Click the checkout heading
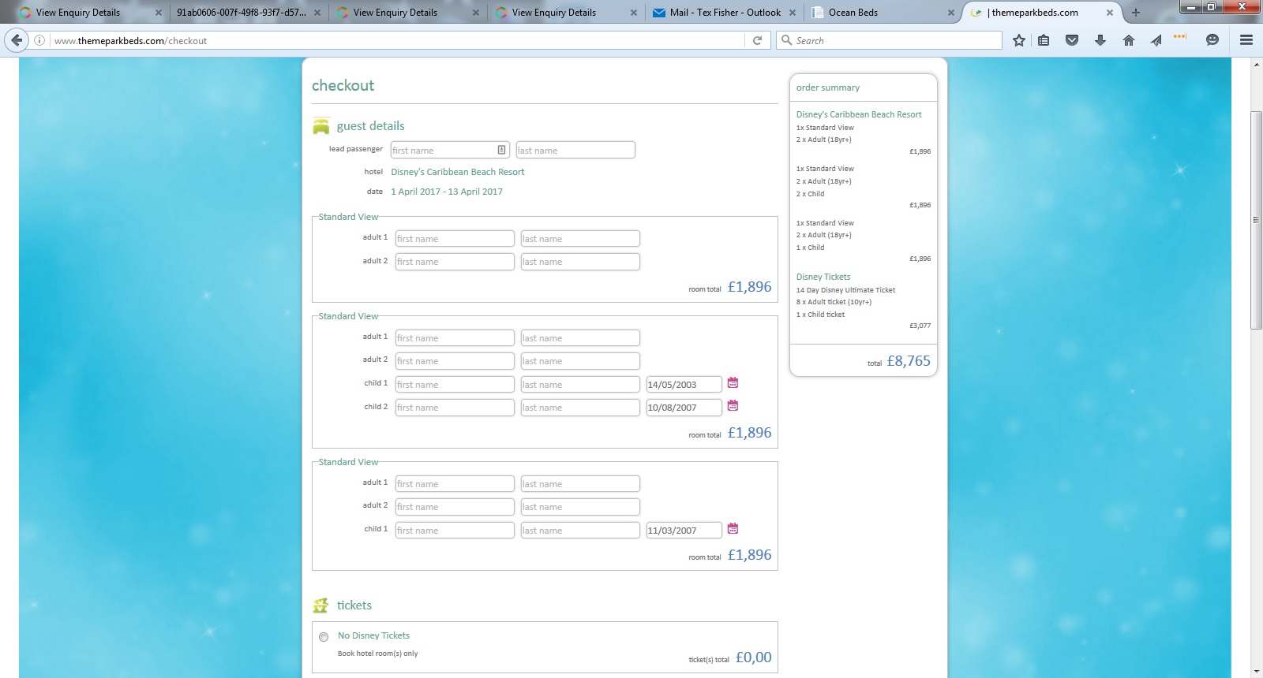Viewport: 1263px width, 678px height. (x=343, y=85)
